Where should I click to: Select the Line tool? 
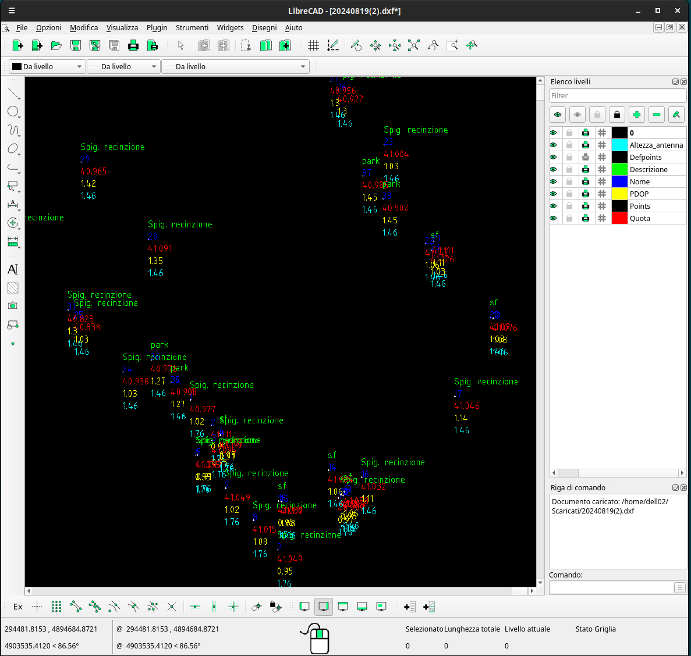coord(13,93)
